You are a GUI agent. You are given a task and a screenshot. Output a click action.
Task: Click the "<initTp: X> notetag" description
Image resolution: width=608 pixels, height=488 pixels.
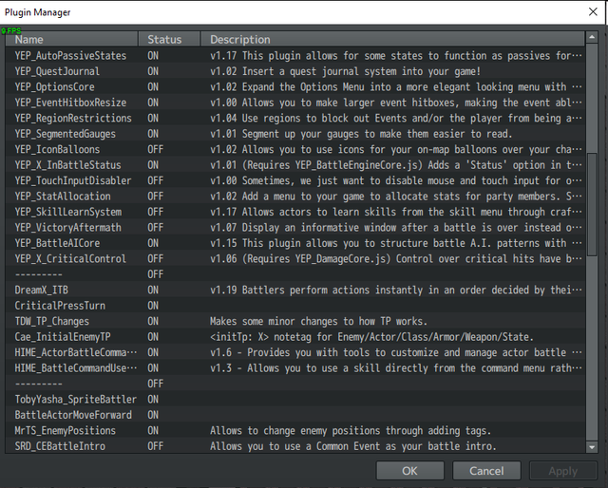click(x=371, y=337)
